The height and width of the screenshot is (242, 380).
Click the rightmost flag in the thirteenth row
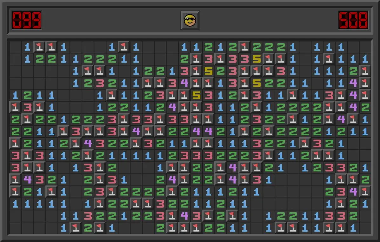tap(365, 192)
